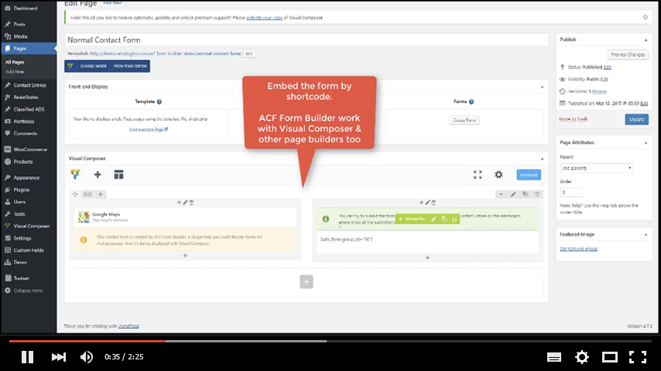The image size is (661, 371).
Task: Collapse the Visual Composer panel
Action: (542, 158)
